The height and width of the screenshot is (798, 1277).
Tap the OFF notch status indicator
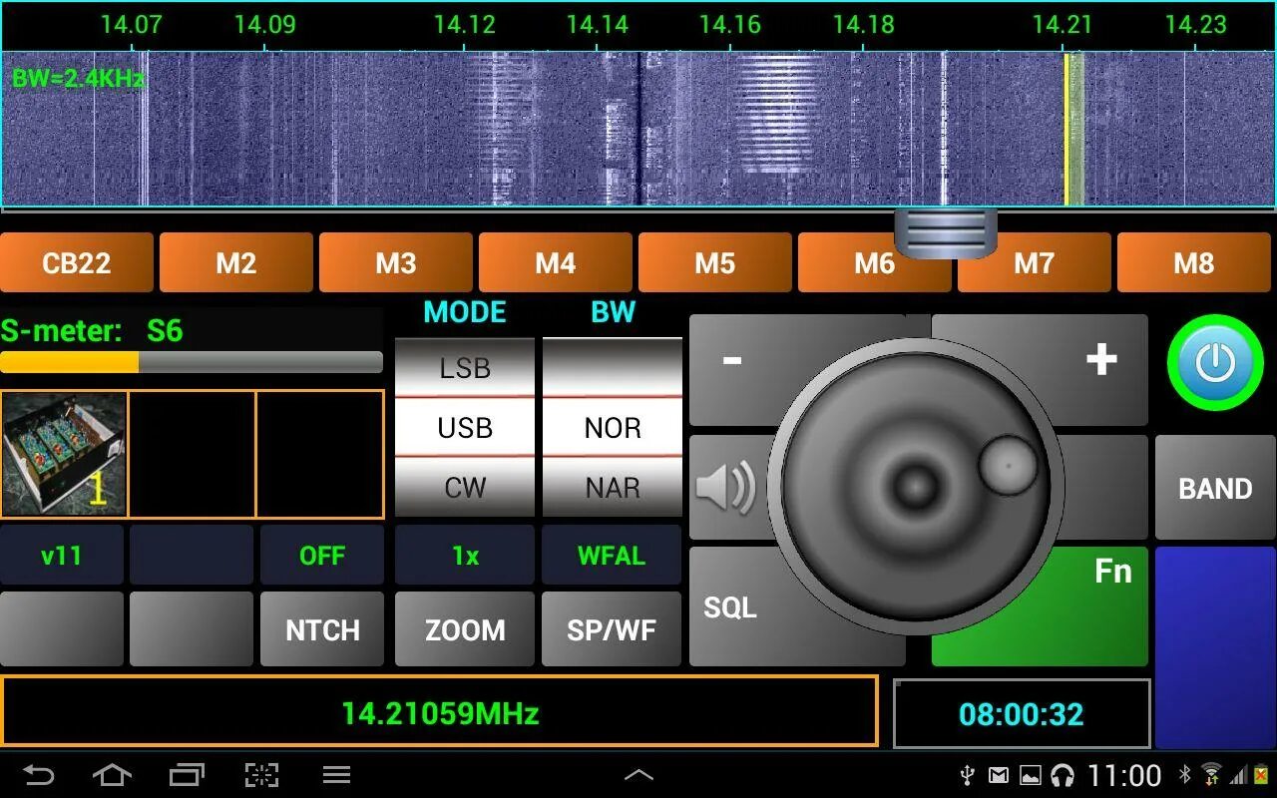[322, 556]
